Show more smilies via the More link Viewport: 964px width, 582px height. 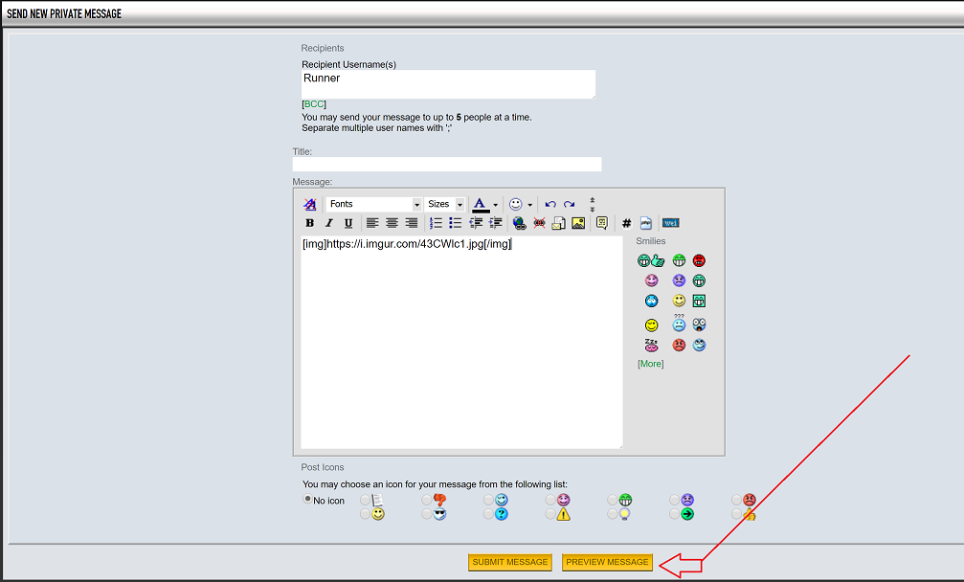(x=650, y=364)
